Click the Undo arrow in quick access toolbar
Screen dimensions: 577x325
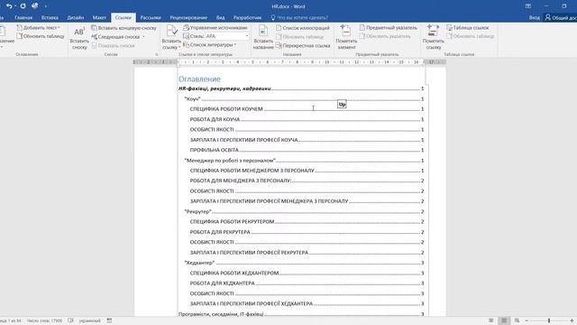(9, 6)
